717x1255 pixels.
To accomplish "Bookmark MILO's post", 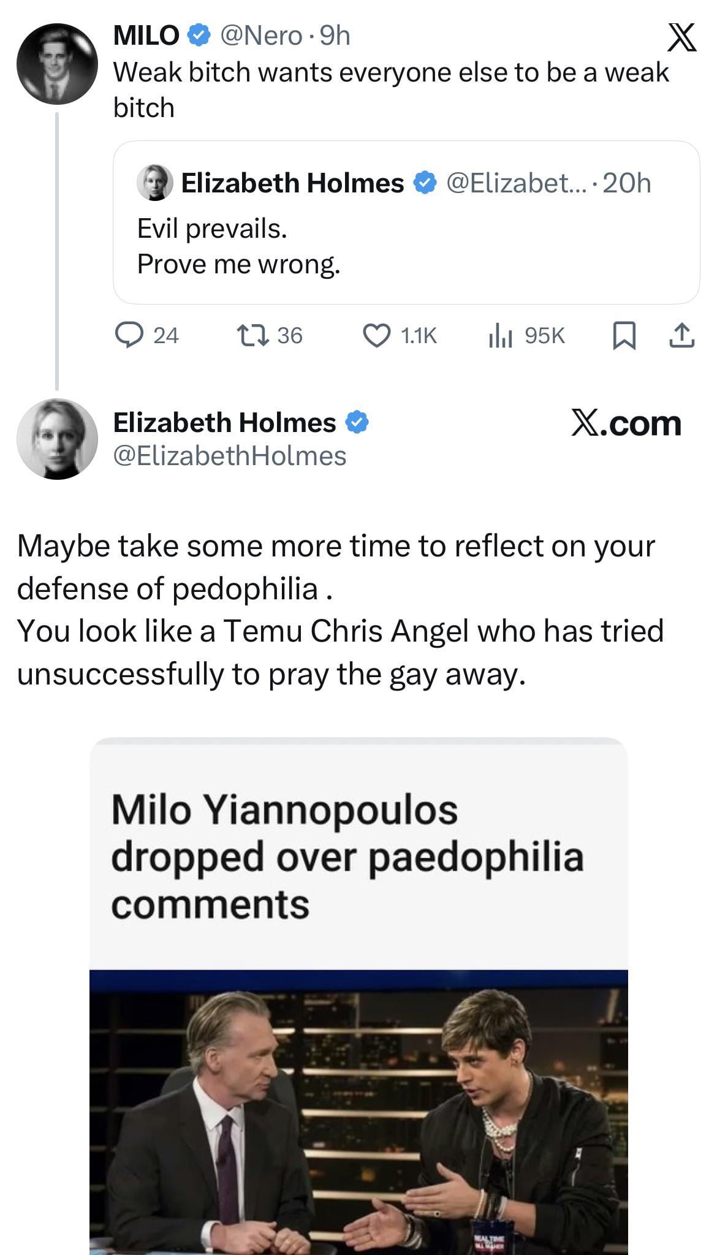I will click(623, 336).
